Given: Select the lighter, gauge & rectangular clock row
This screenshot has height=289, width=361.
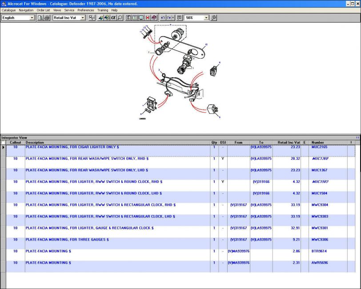Looking at the screenshot, I should 181,232.
